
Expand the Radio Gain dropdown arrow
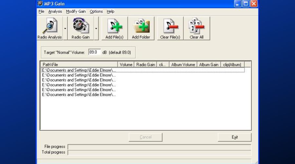96,29
